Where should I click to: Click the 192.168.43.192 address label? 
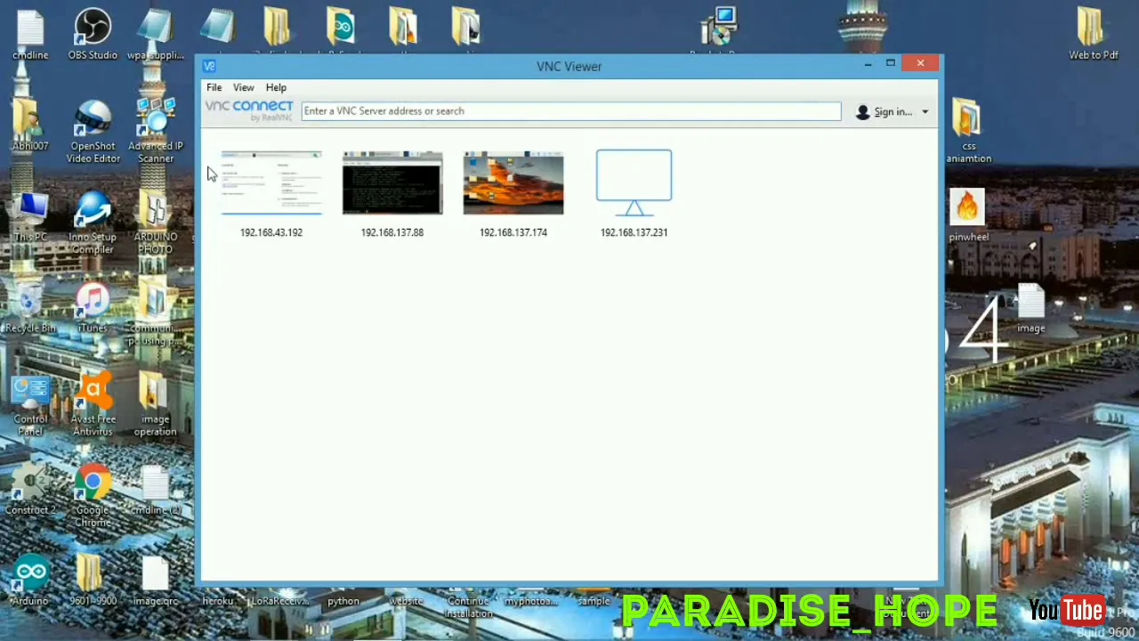point(271,232)
